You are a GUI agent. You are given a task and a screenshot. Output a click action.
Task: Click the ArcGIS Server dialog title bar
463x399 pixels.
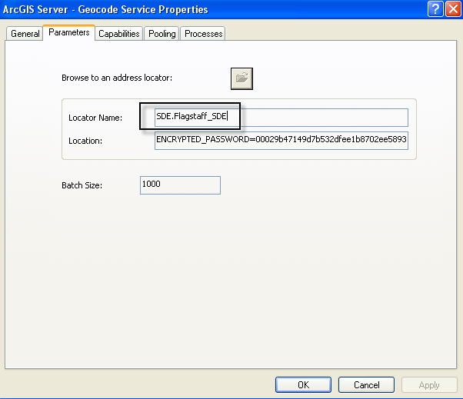pyautogui.click(x=192, y=9)
